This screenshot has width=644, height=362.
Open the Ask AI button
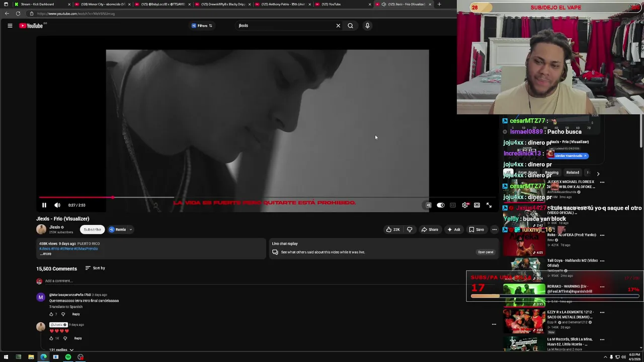[454, 229]
